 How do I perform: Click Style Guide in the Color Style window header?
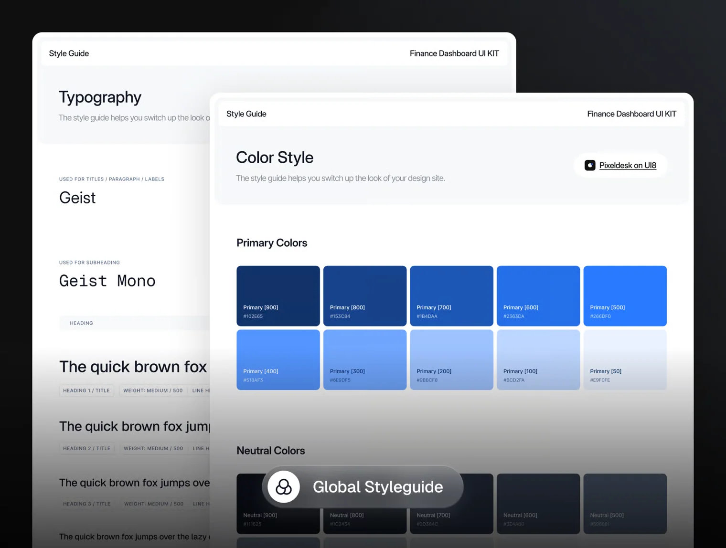pyautogui.click(x=246, y=114)
